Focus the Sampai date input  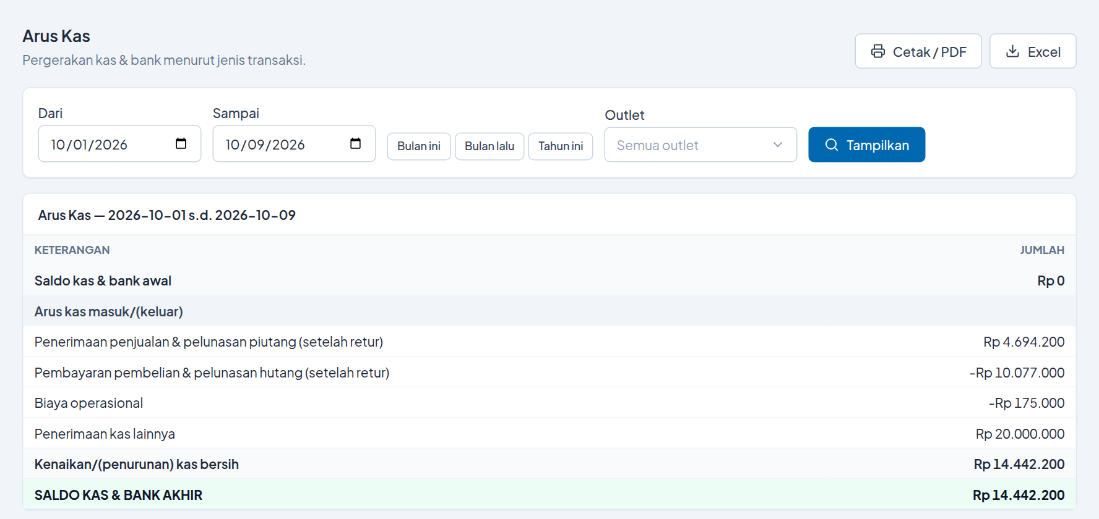294,144
